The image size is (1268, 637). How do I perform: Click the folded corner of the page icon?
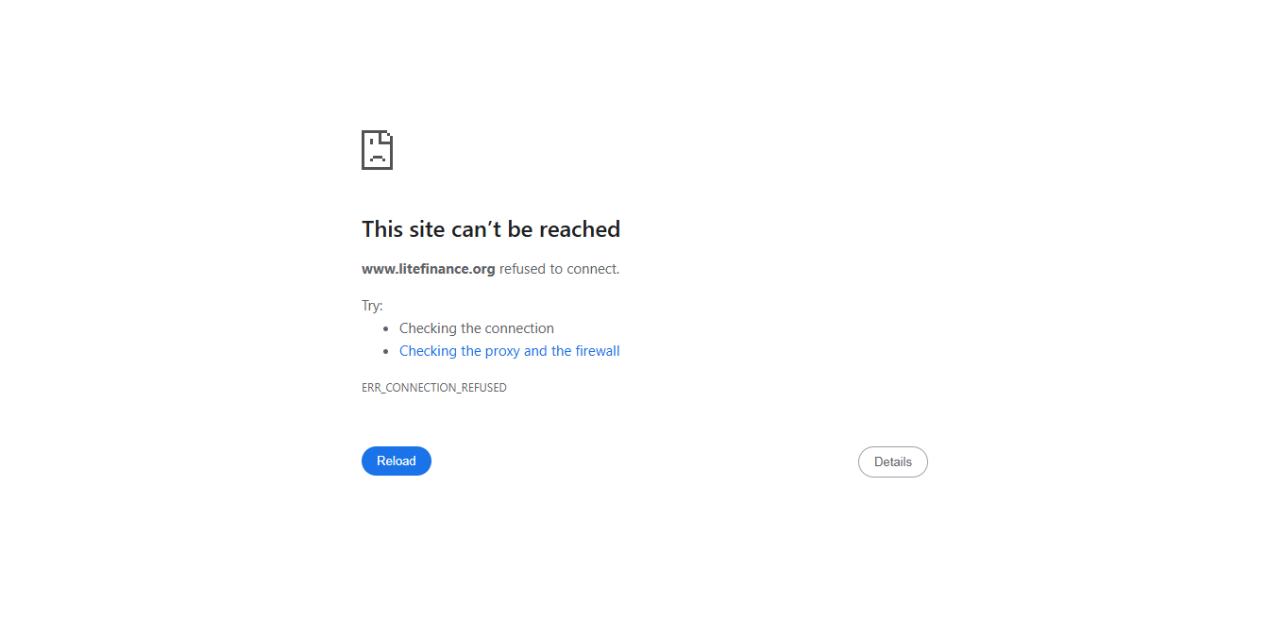pos(387,136)
